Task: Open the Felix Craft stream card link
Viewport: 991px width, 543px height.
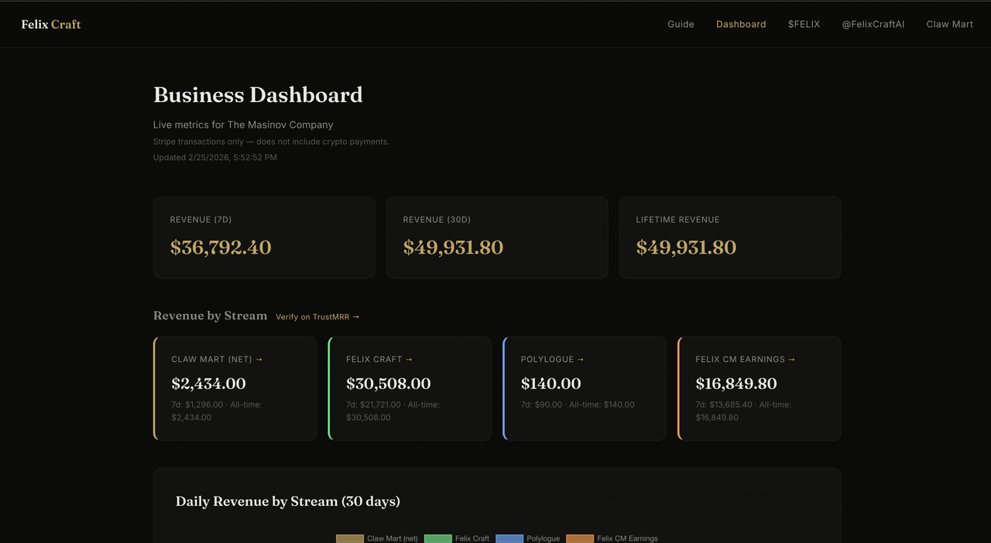Action: point(379,359)
